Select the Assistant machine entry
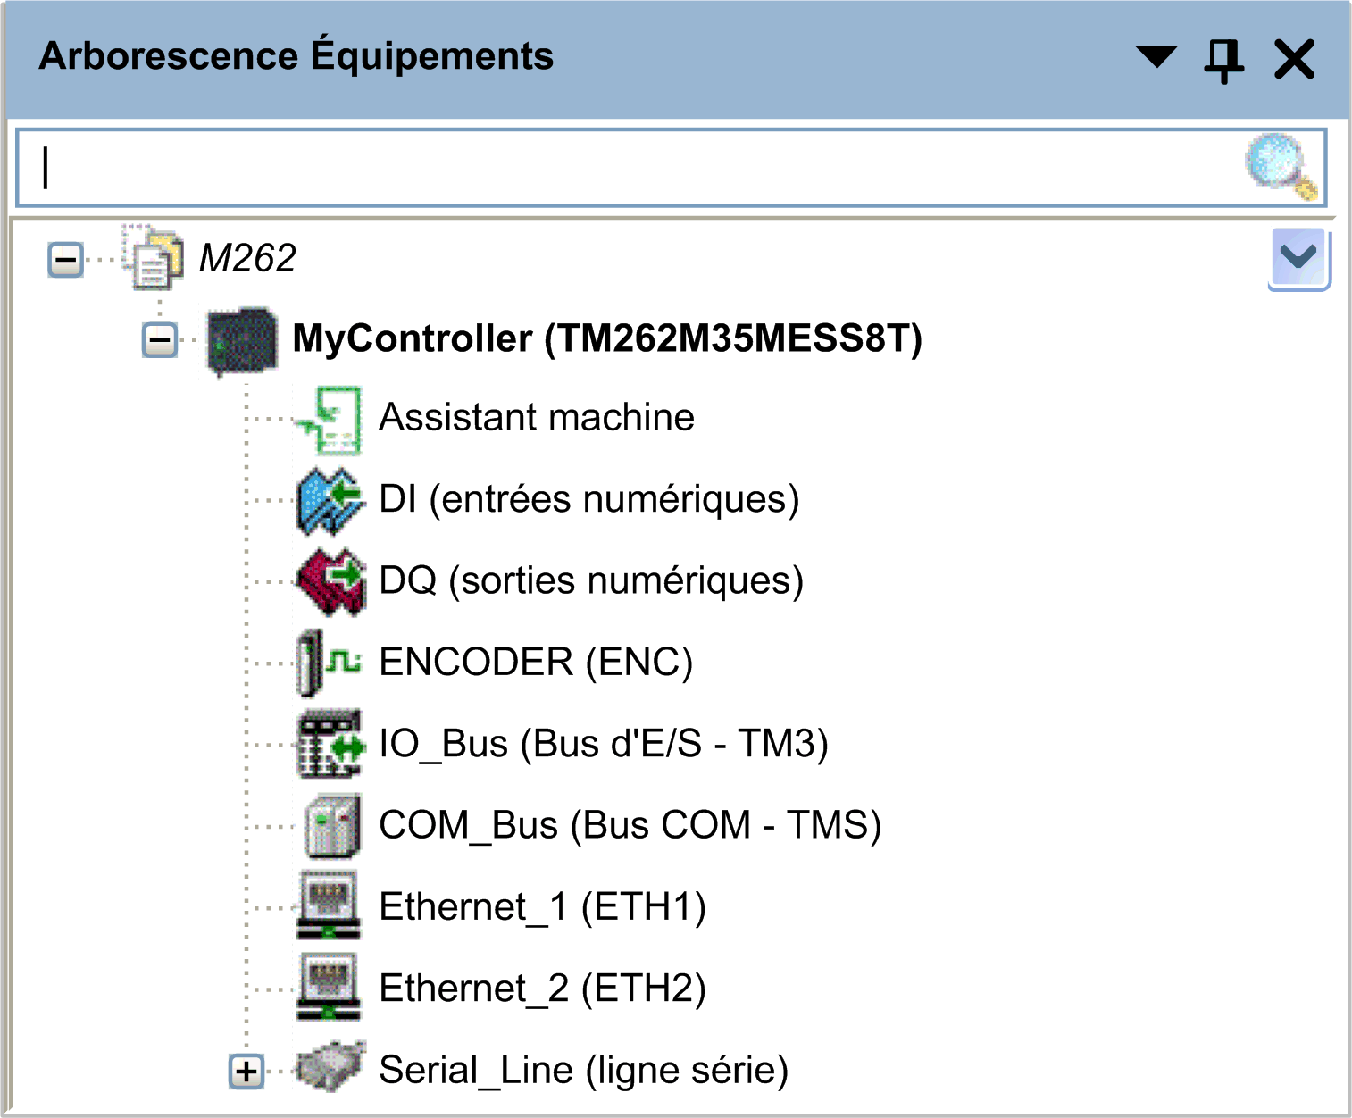1352x1118 pixels. pos(537,418)
